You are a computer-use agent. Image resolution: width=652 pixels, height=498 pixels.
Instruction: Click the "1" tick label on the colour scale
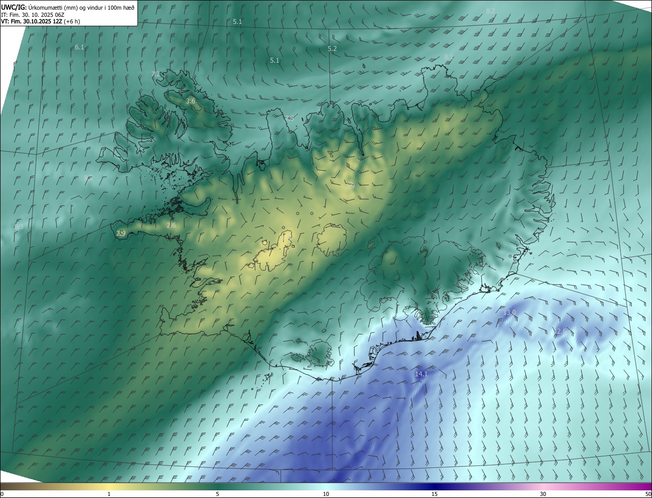pyautogui.click(x=109, y=494)
